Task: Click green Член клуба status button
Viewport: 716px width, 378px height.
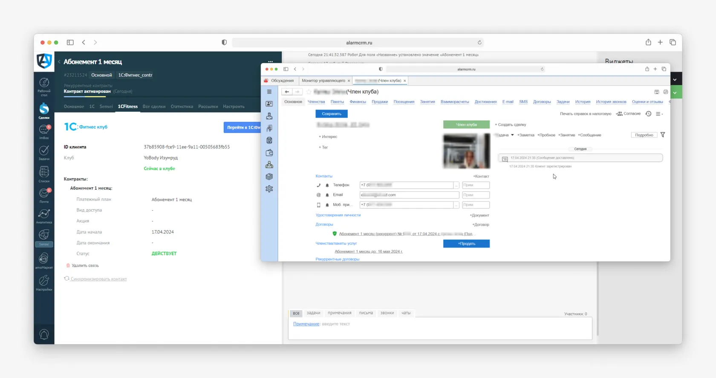Action: [x=467, y=124]
